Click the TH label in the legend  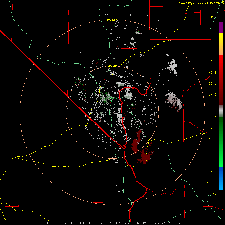tap(215, 195)
